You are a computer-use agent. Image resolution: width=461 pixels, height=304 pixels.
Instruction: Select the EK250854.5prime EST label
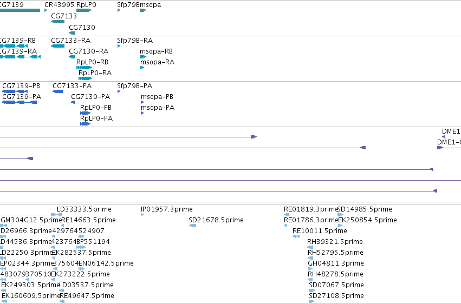tap(367, 220)
